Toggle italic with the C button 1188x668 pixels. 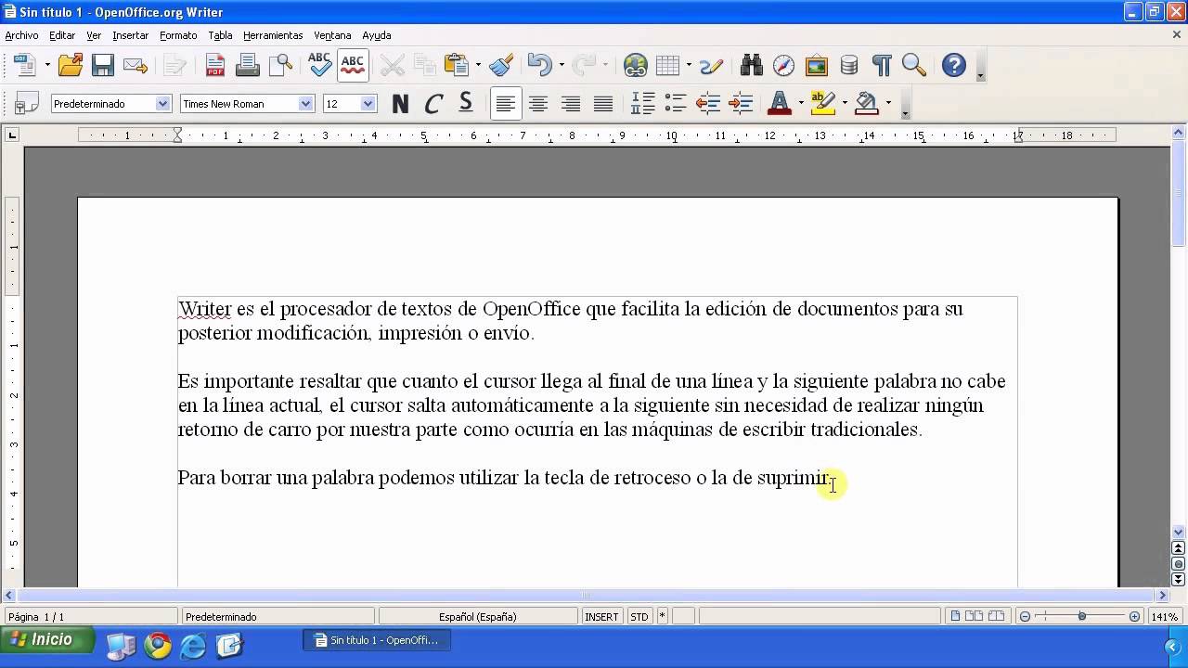tap(433, 104)
